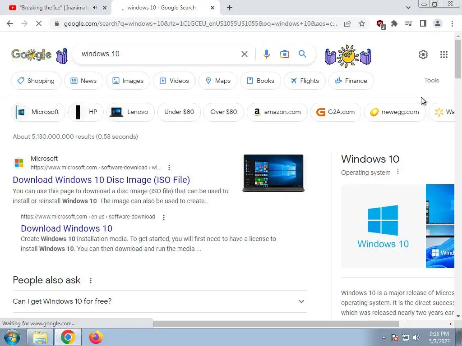Switch to the News results tab

click(x=83, y=81)
